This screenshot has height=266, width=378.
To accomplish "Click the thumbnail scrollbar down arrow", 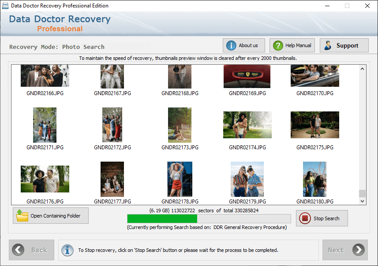I will click(x=362, y=201).
